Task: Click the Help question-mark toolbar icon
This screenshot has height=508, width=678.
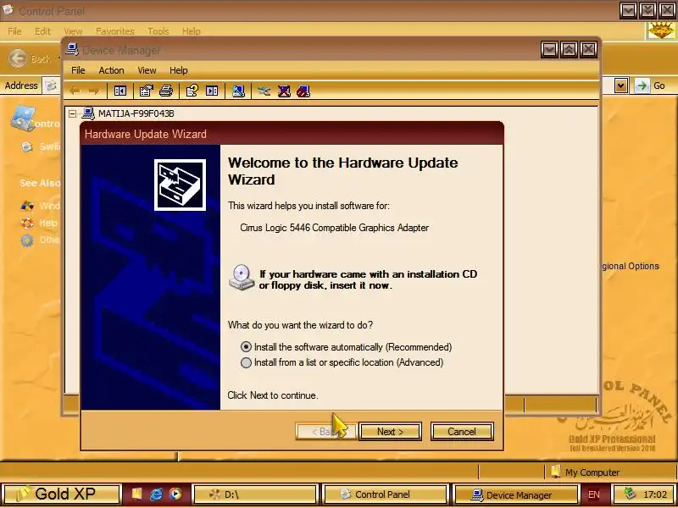Action: coord(192,91)
